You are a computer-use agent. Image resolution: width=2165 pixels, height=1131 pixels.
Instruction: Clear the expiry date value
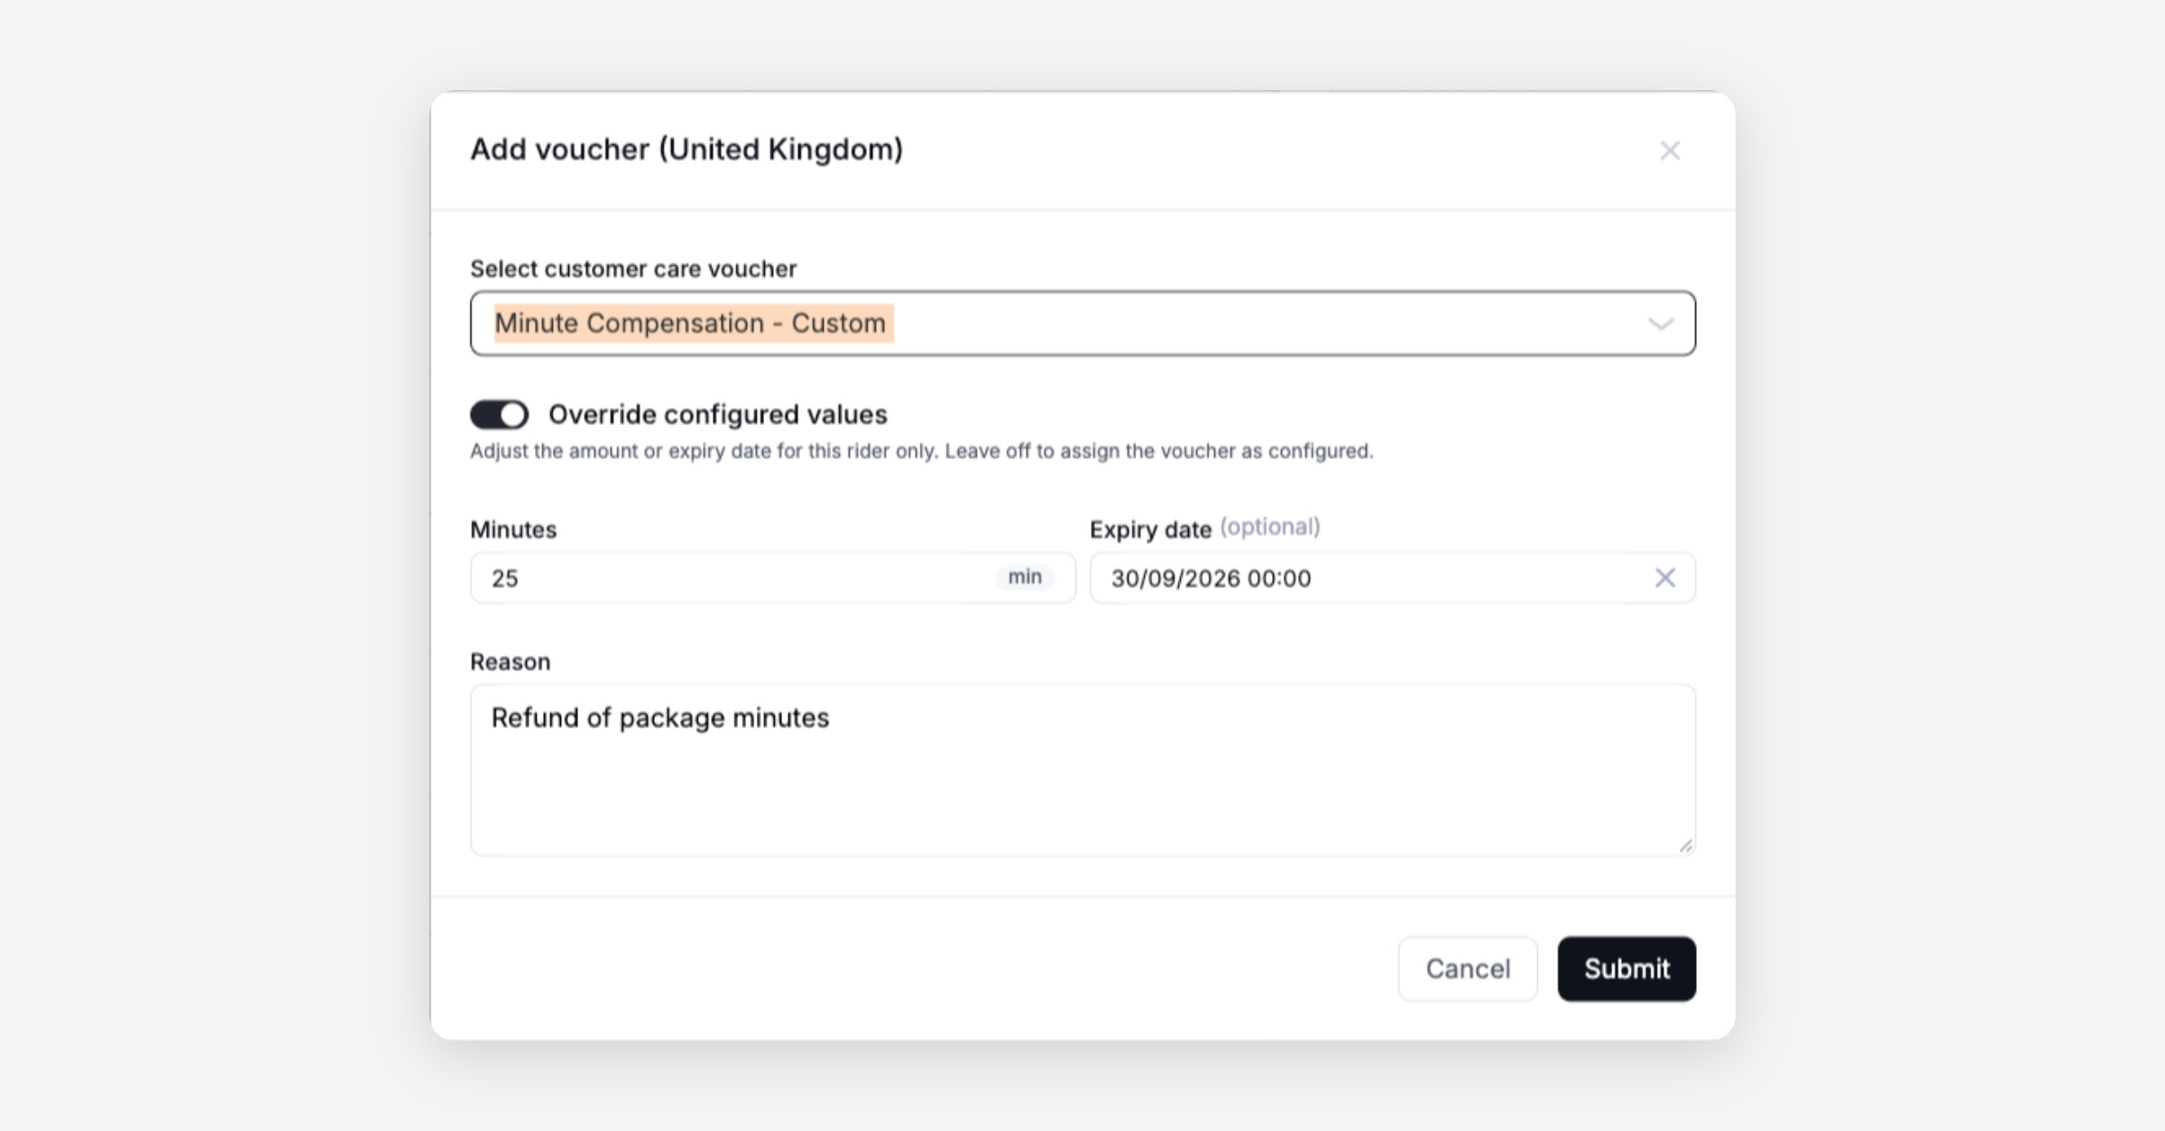(1664, 577)
